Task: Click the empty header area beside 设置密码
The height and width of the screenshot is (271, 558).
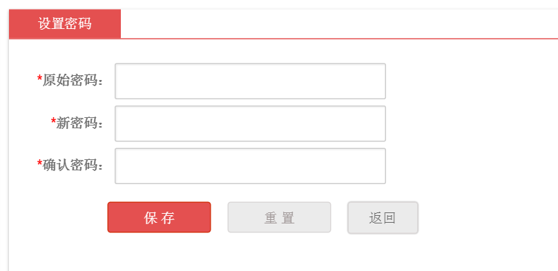Action: click(x=340, y=24)
